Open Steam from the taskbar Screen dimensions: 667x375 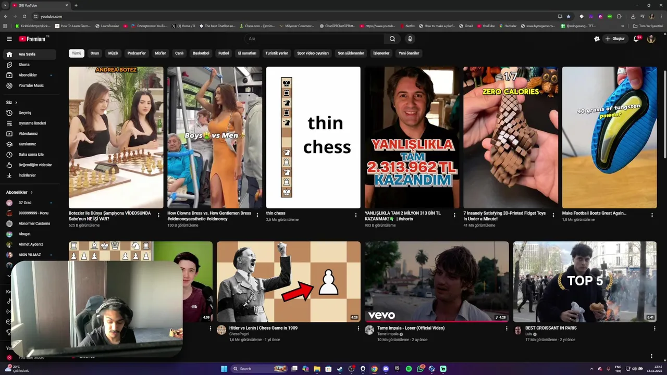point(340,369)
